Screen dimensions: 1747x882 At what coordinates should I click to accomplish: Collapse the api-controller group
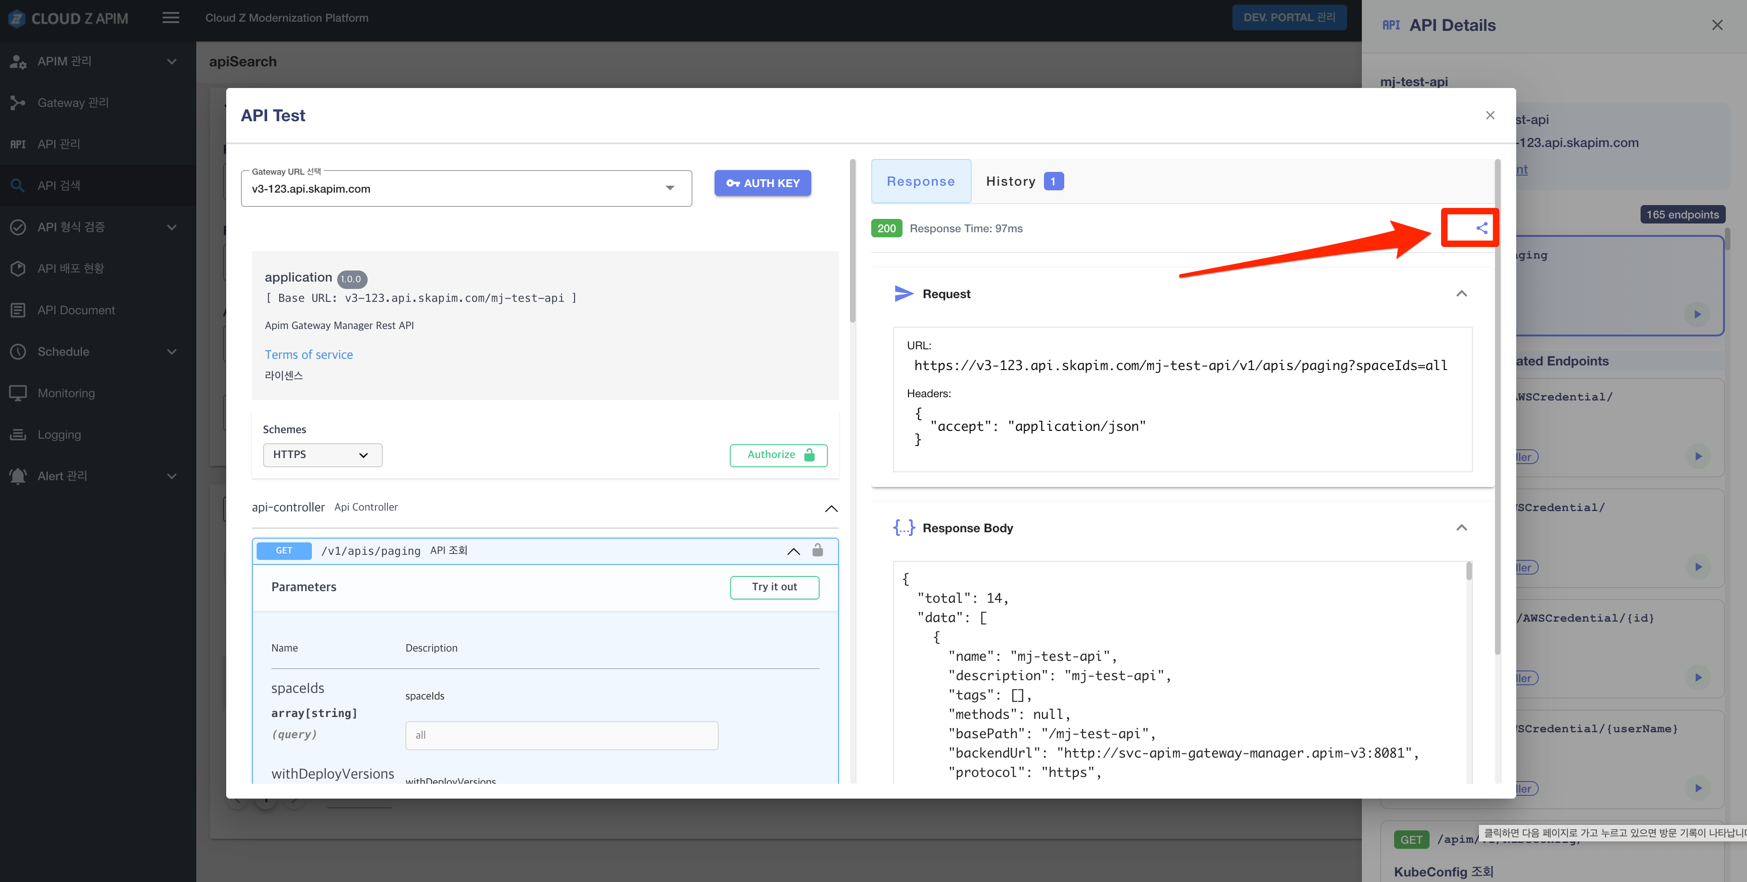tap(831, 508)
